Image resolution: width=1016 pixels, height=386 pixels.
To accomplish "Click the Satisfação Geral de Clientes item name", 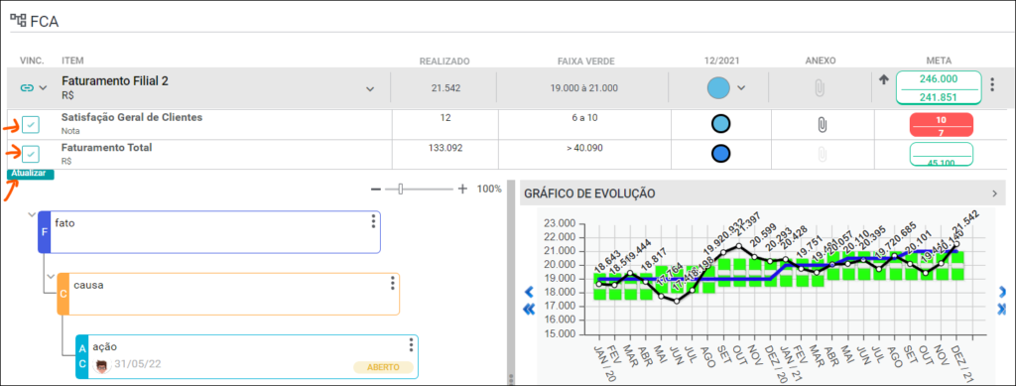I will tap(132, 117).
